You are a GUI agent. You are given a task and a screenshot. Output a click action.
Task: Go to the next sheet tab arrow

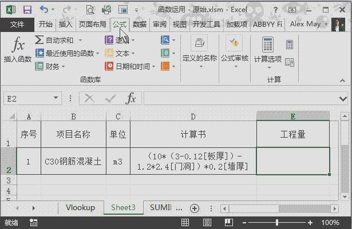pyautogui.click(x=33, y=208)
